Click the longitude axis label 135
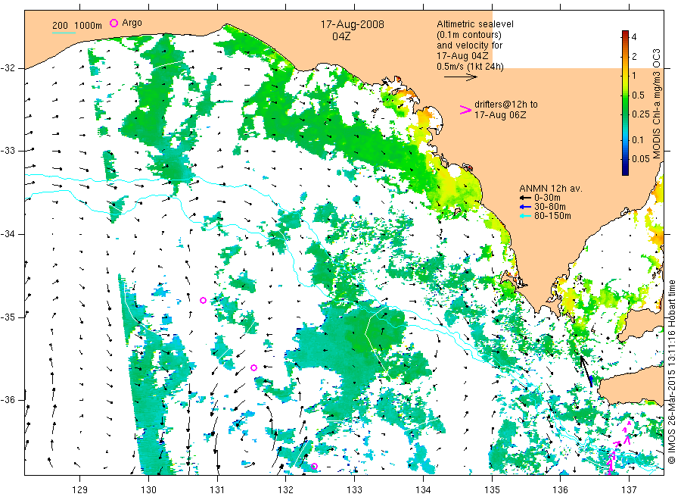The width and height of the screenshot is (681, 500). [492, 490]
